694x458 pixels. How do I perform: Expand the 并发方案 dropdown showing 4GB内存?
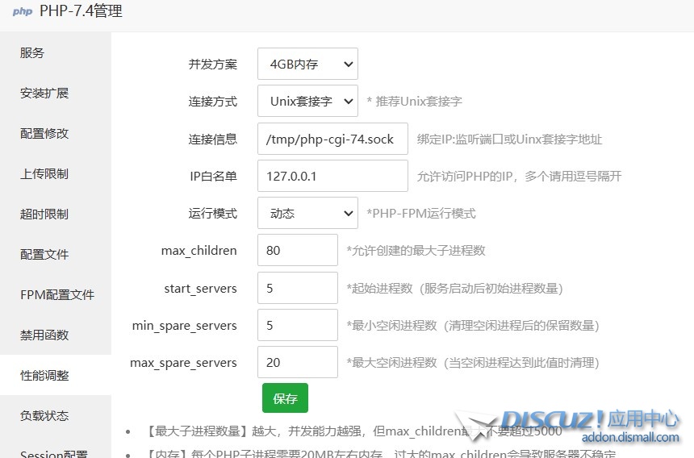point(307,64)
